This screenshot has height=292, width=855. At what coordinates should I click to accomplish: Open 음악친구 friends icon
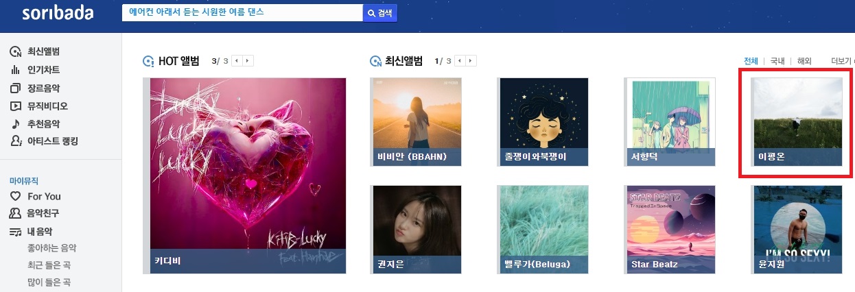[15, 213]
